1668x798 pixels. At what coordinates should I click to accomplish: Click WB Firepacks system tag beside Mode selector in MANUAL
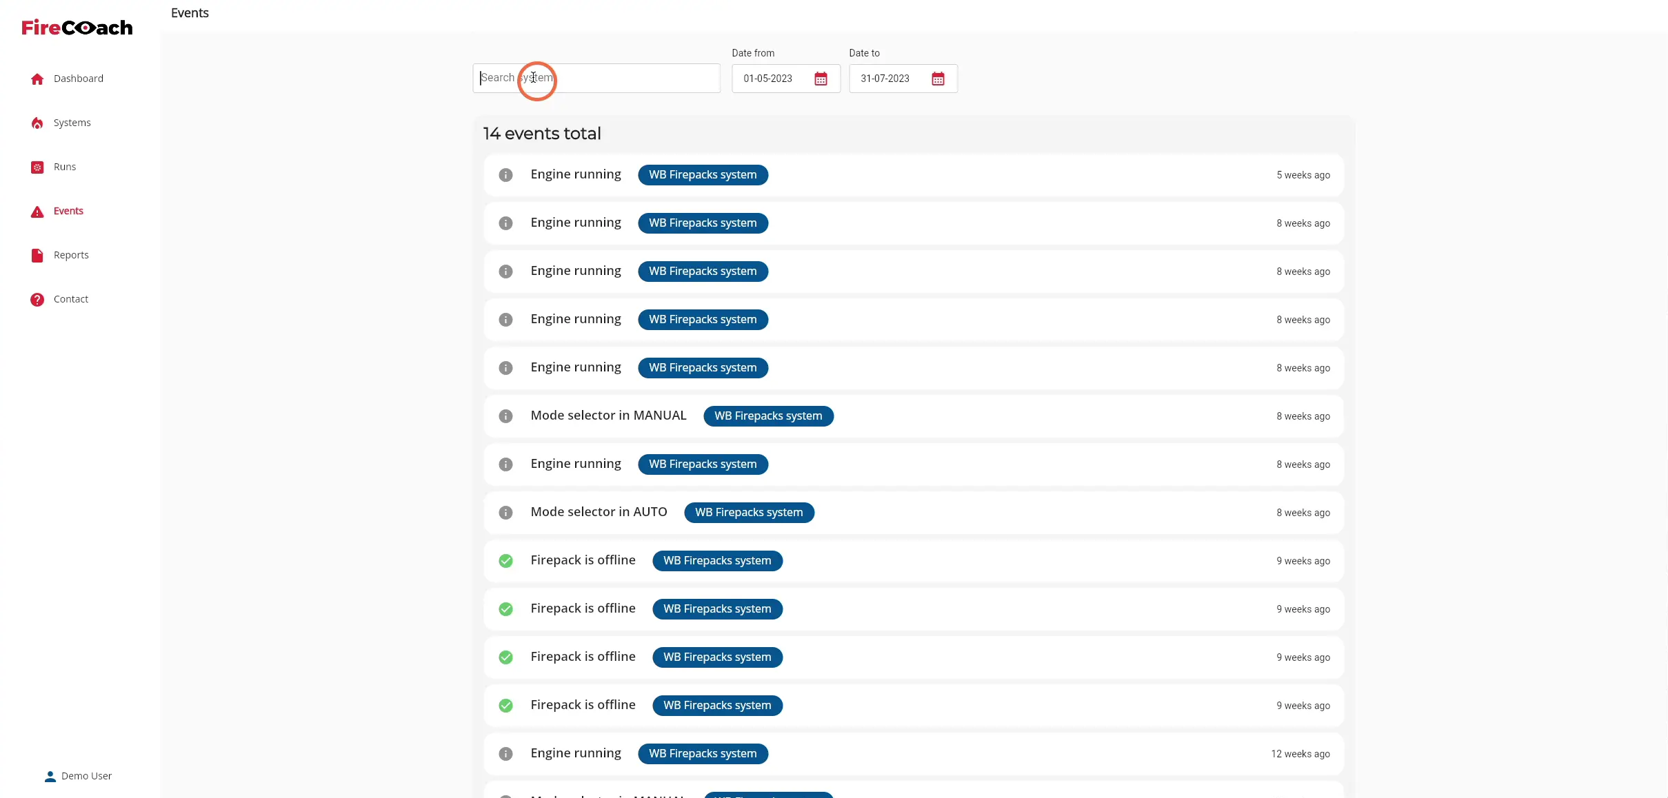768,416
